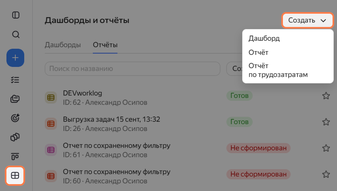Open search from the sidebar magnifier
The height and width of the screenshot is (191, 337).
[15, 34]
